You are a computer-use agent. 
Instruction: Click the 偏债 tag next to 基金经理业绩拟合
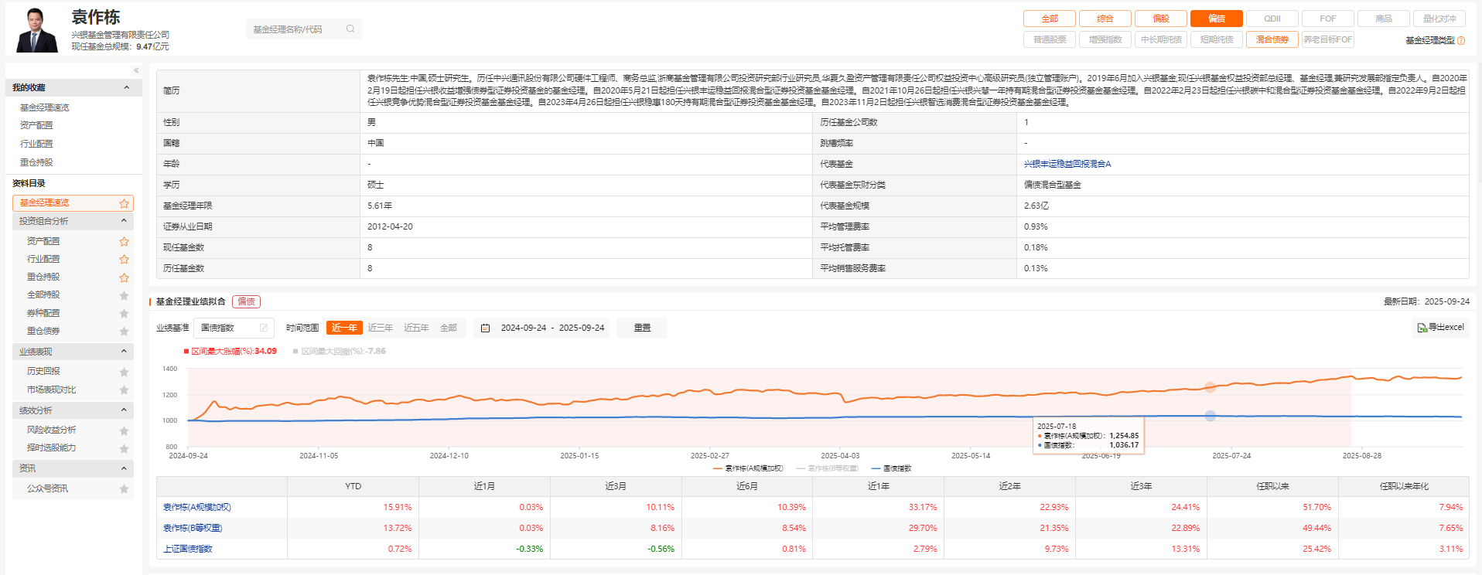246,301
